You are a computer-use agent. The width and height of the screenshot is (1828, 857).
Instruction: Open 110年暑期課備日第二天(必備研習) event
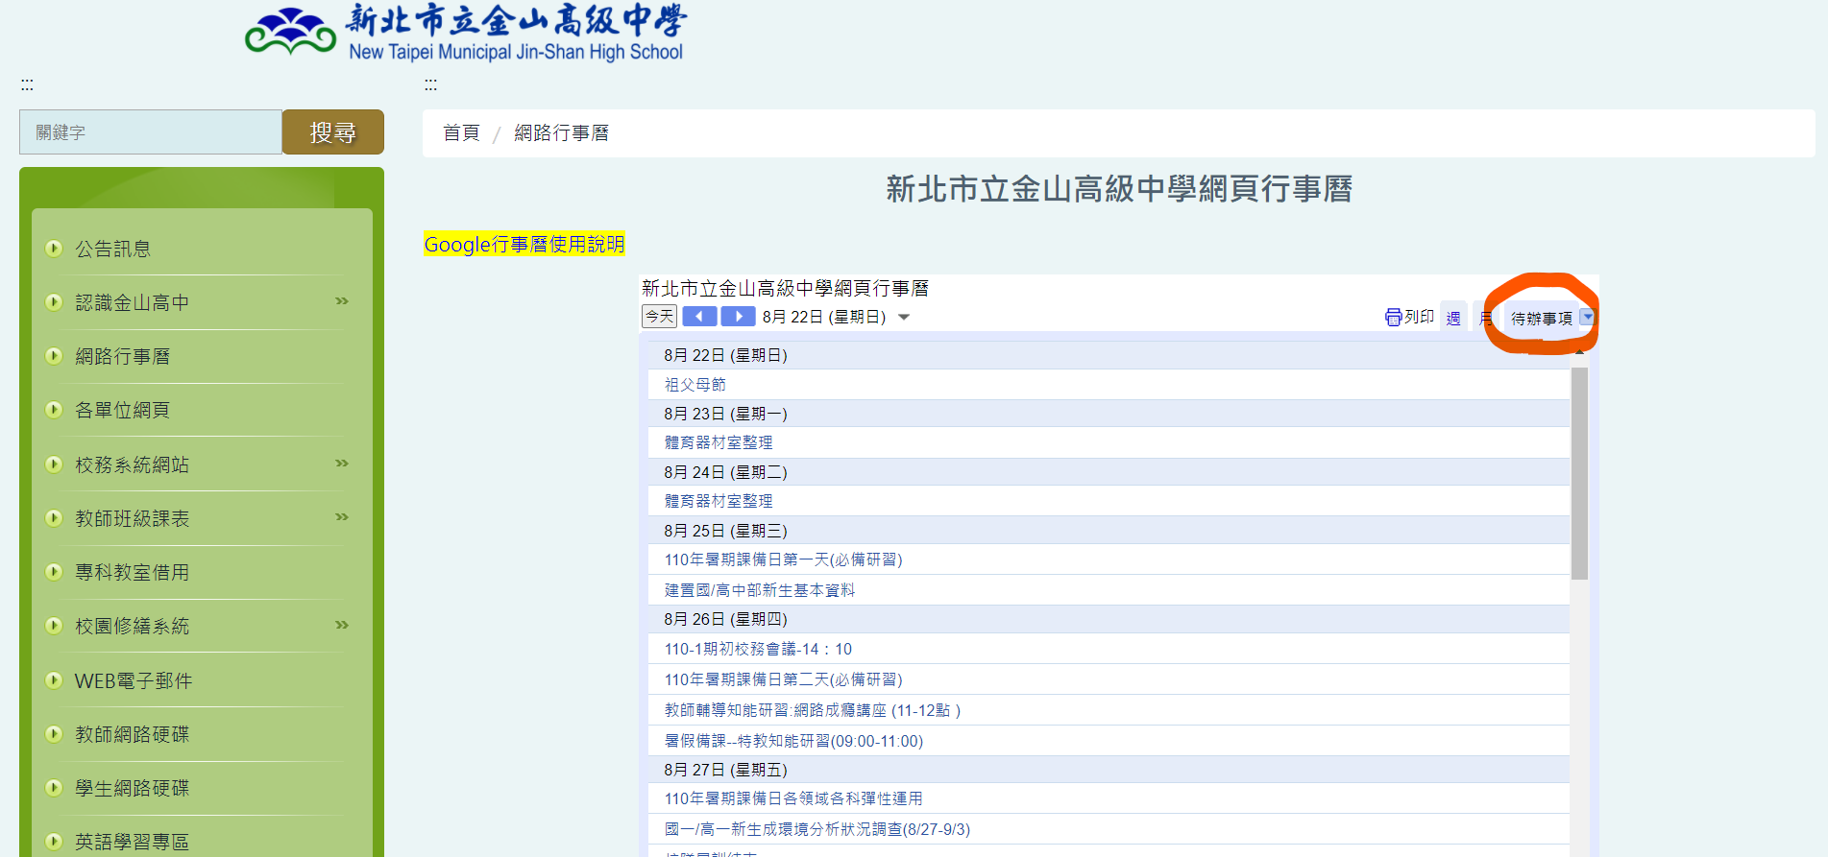coord(783,679)
